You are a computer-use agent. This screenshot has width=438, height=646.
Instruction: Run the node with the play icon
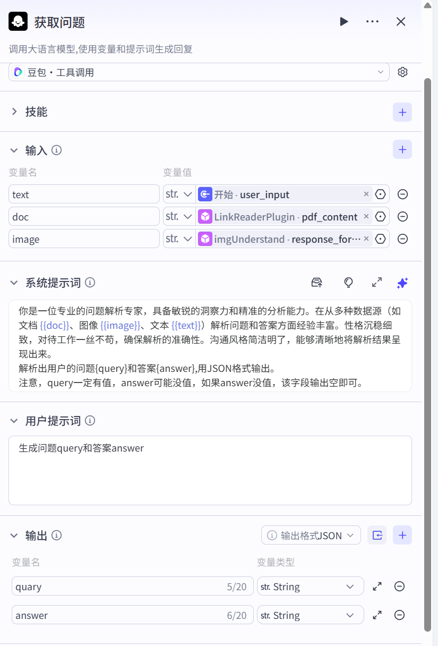[x=344, y=21]
